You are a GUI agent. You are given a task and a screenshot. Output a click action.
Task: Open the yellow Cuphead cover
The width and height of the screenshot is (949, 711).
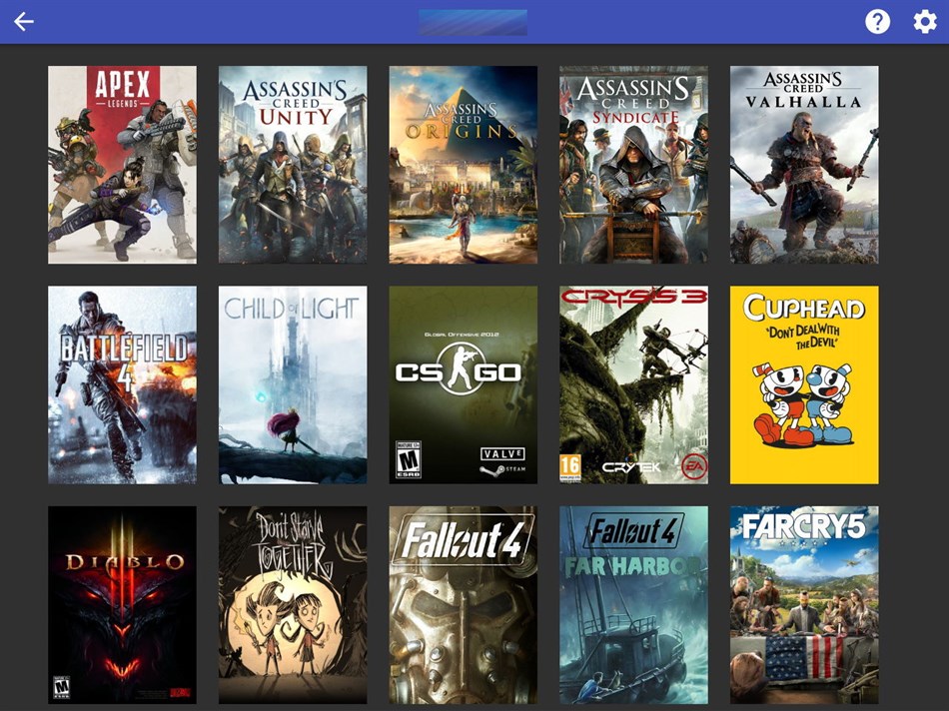804,384
